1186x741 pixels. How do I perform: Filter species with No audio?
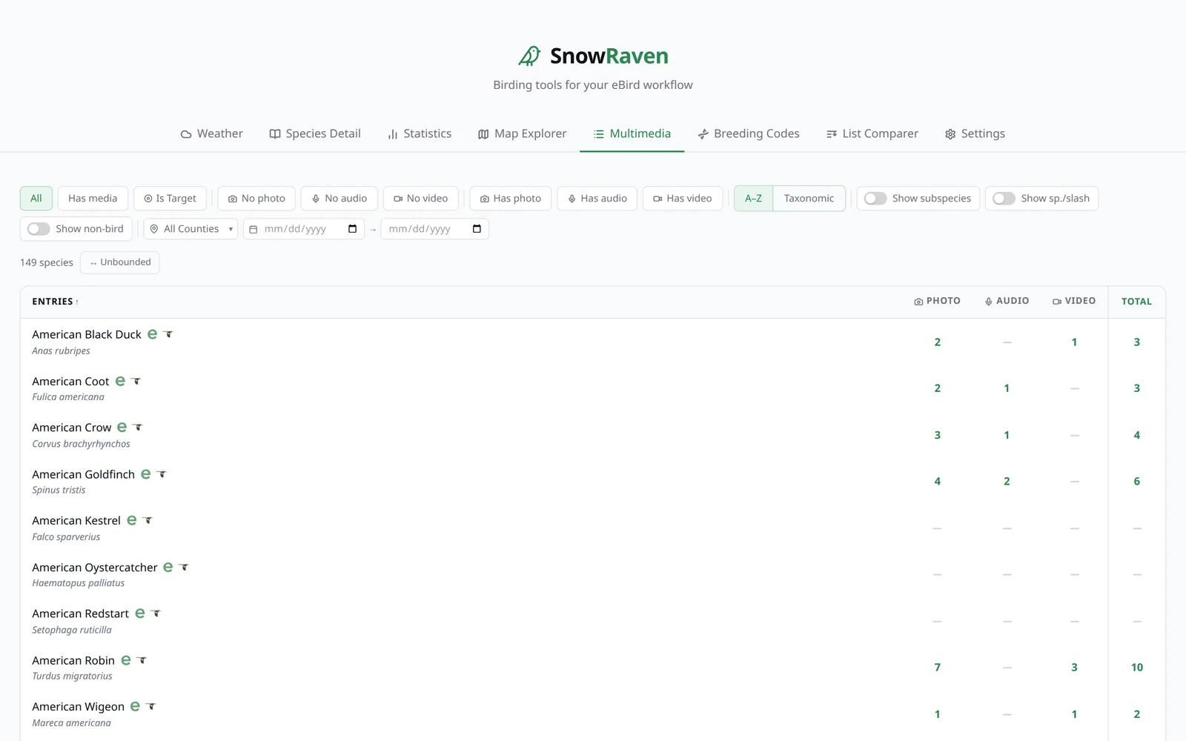click(339, 199)
